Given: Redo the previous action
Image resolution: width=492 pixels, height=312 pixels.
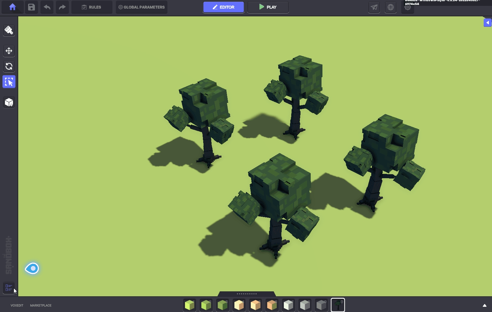Looking at the screenshot, I should click(x=62, y=7).
